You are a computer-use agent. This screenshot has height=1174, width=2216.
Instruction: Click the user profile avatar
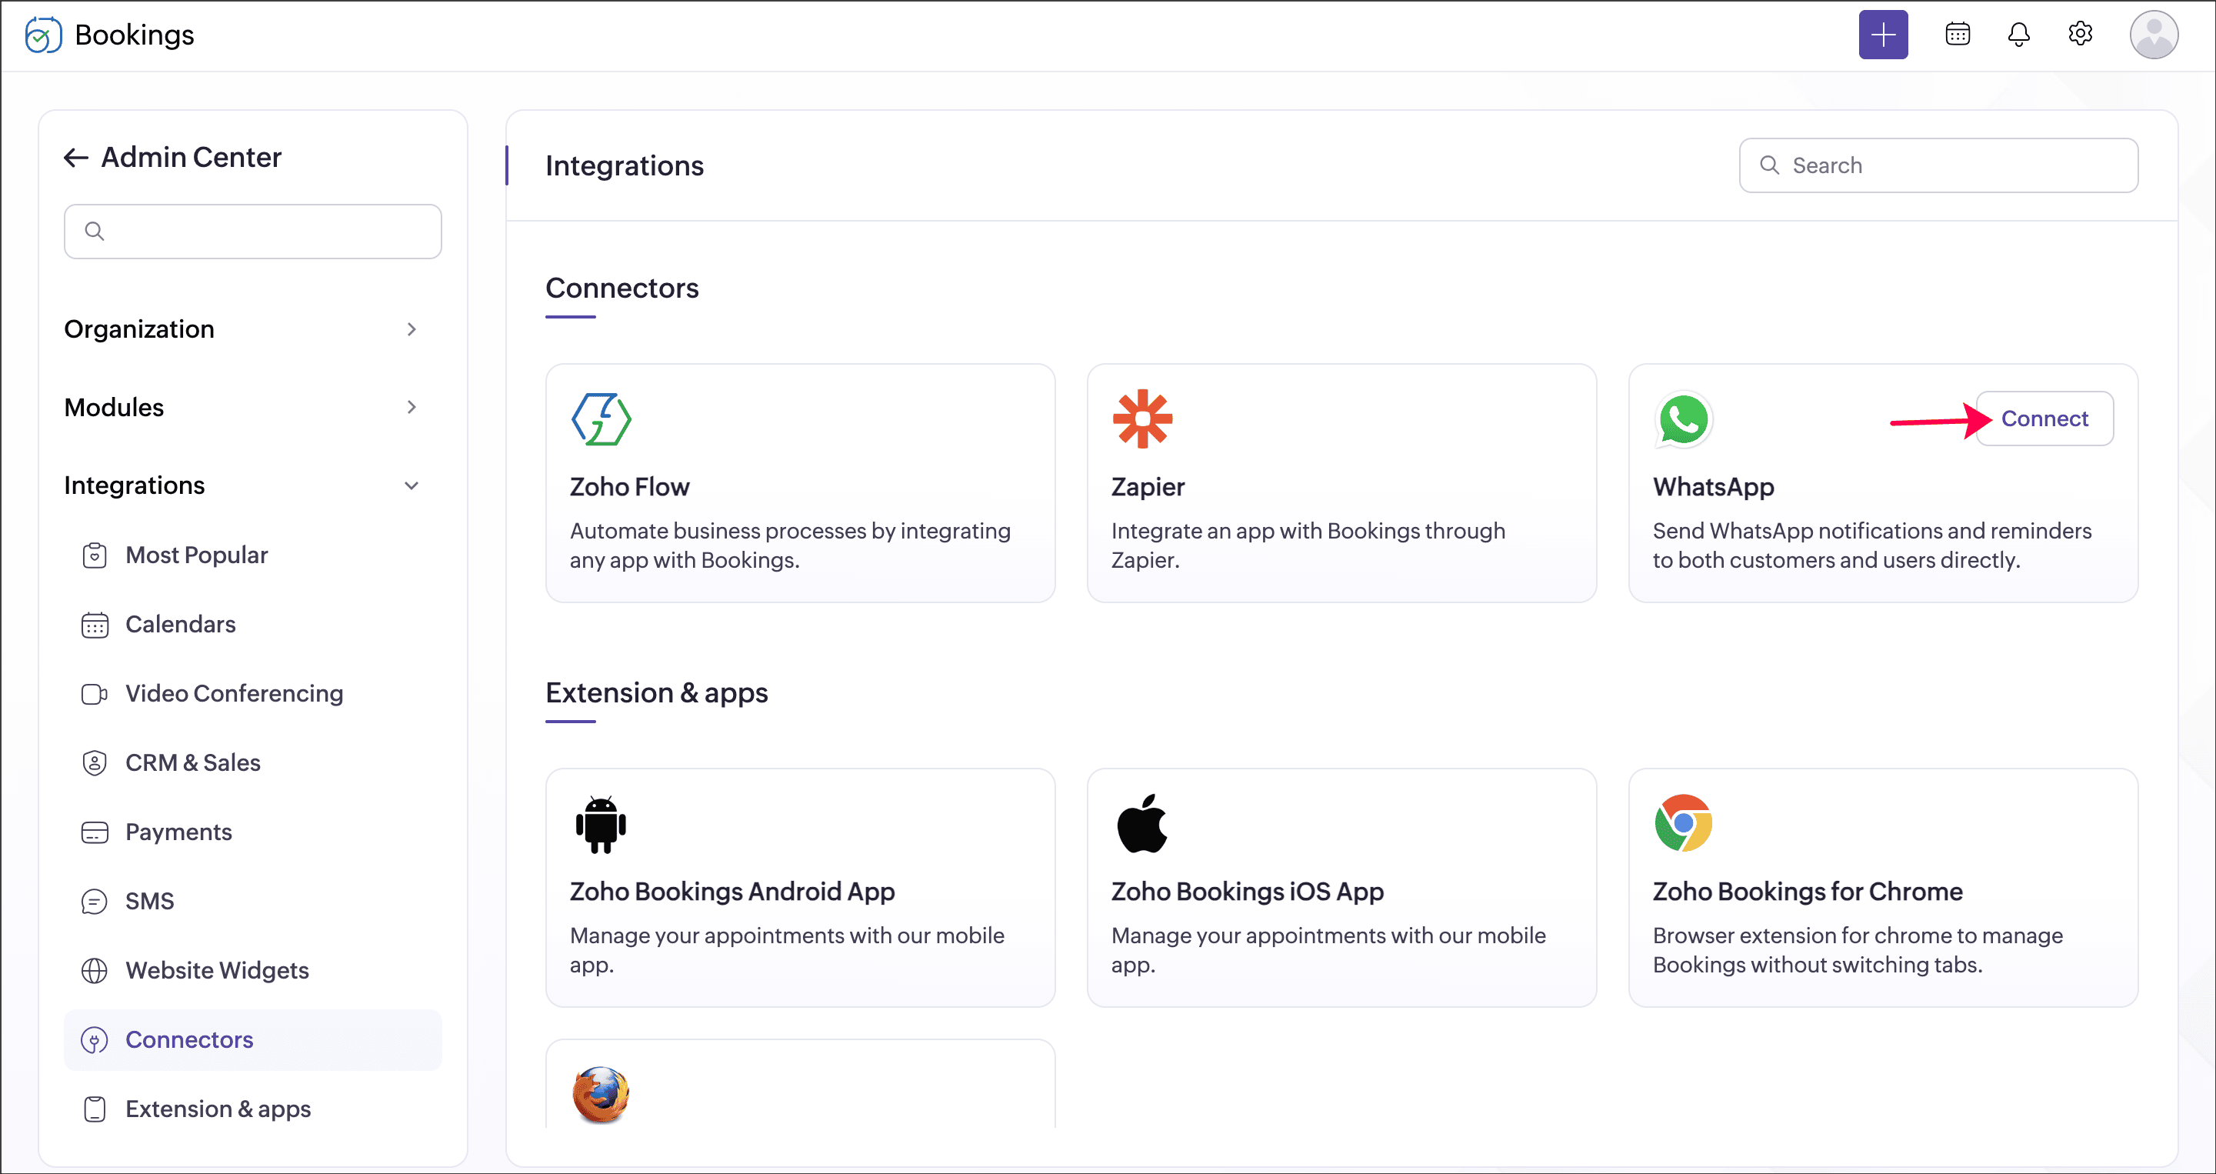(2152, 35)
